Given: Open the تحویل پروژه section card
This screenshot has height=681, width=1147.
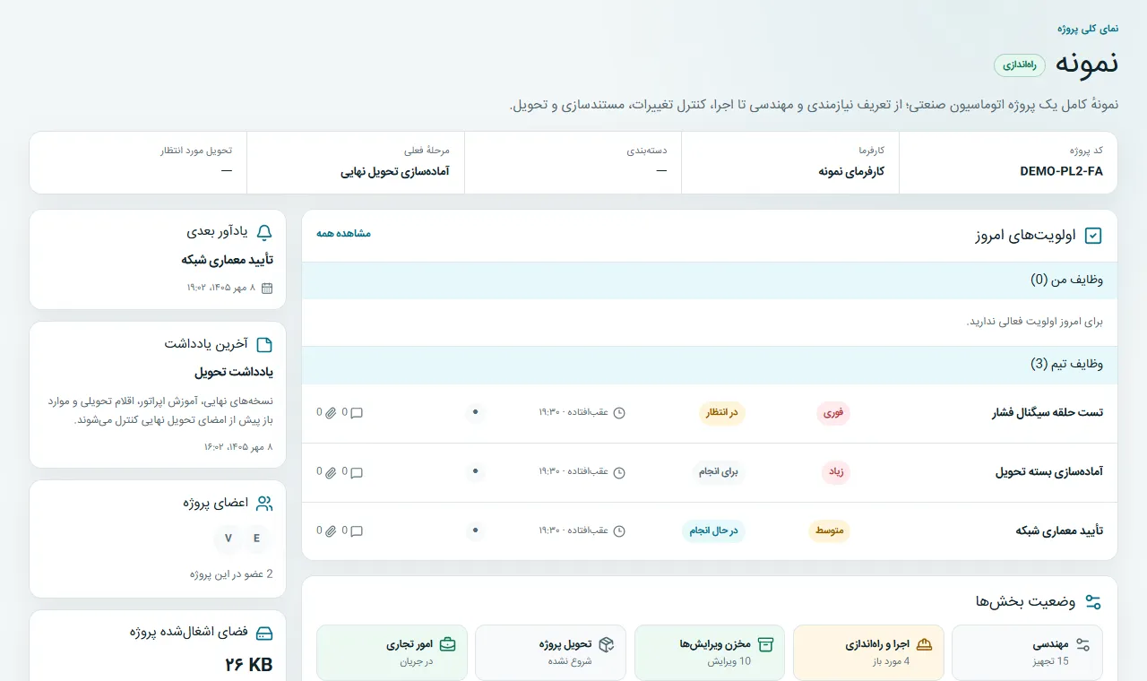Looking at the screenshot, I should click(550, 652).
